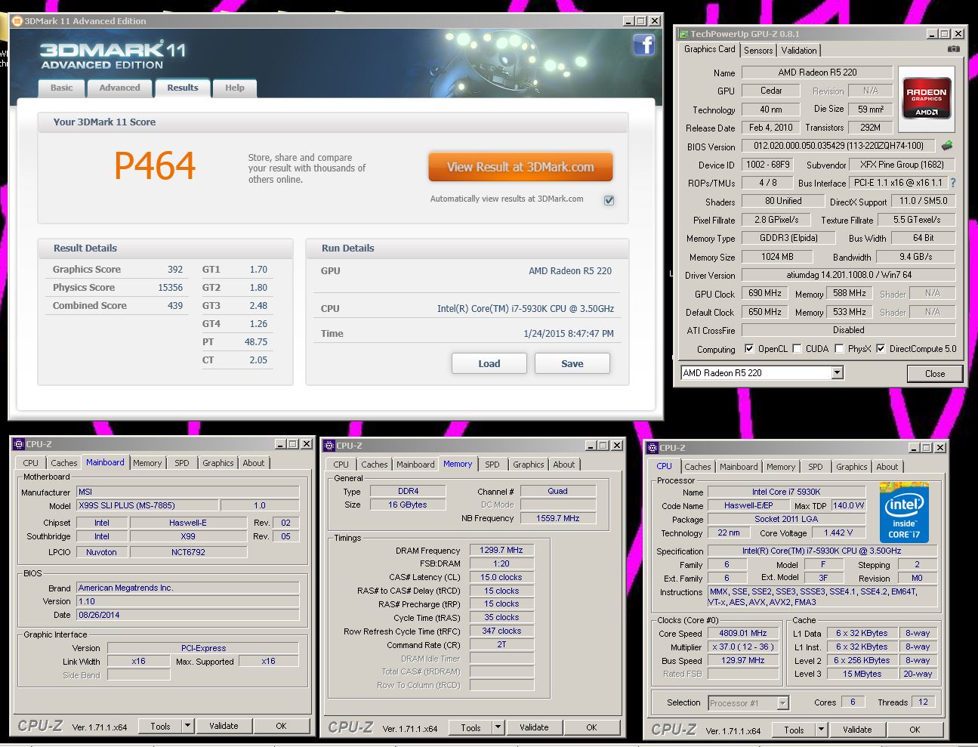The image size is (978, 747).
Task: Click the Physics Score 15356 value
Action: point(170,287)
